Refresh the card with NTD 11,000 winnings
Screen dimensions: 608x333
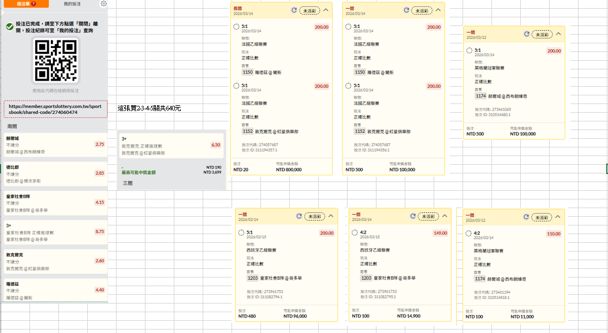(526, 217)
